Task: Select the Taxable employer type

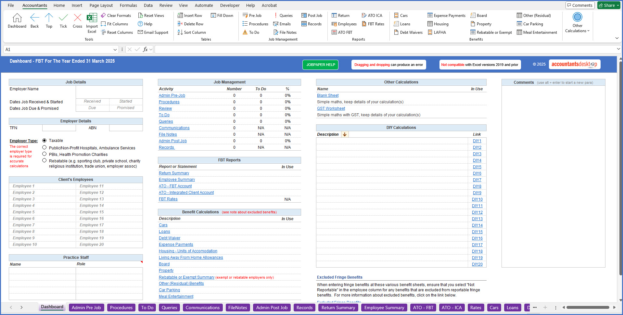Action: (x=44, y=140)
